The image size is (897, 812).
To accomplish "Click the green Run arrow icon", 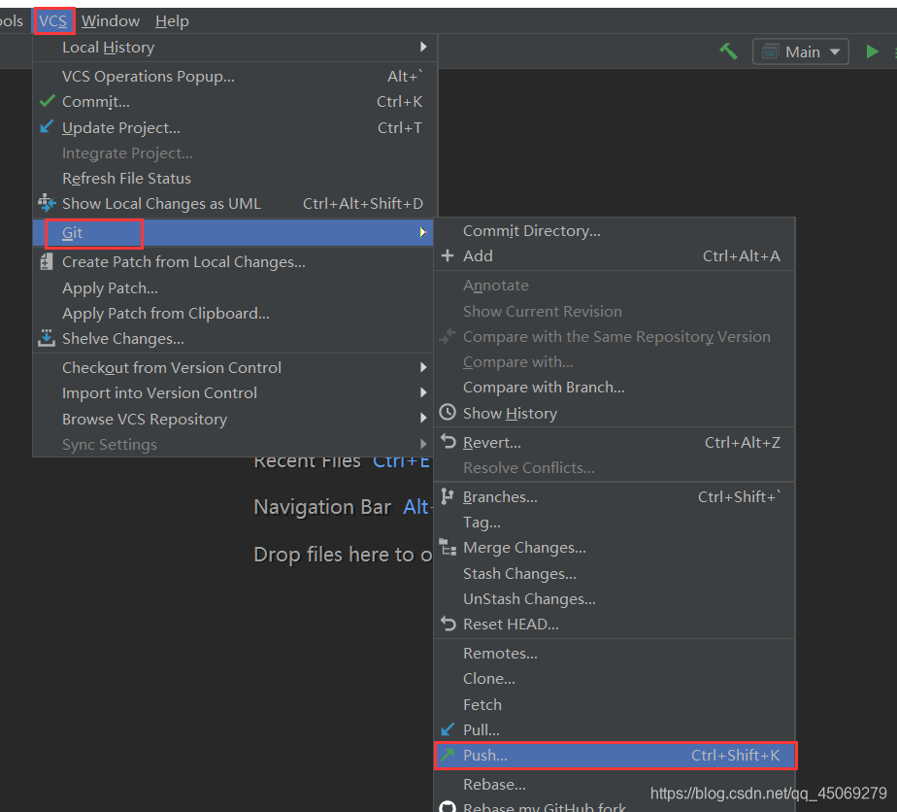I will click(x=872, y=51).
